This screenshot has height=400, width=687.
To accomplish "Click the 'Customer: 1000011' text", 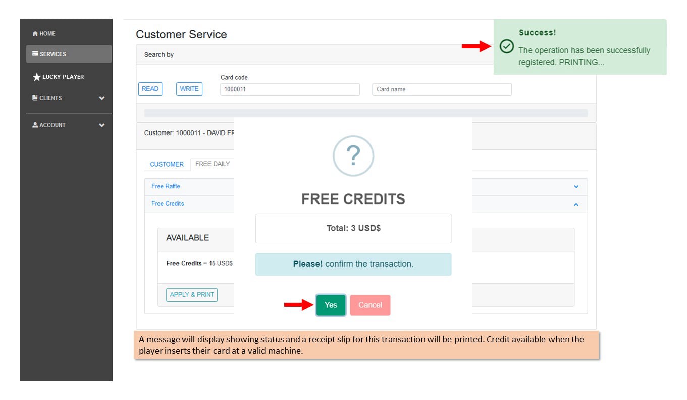I will tap(174, 133).
